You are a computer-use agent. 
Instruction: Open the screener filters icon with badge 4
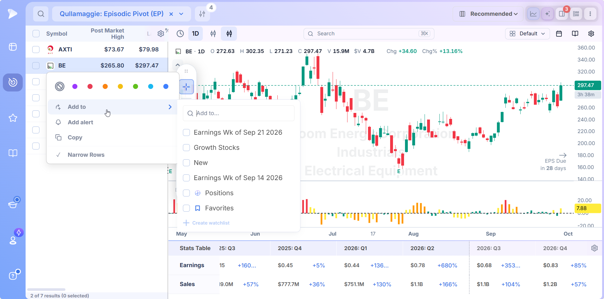point(202,14)
